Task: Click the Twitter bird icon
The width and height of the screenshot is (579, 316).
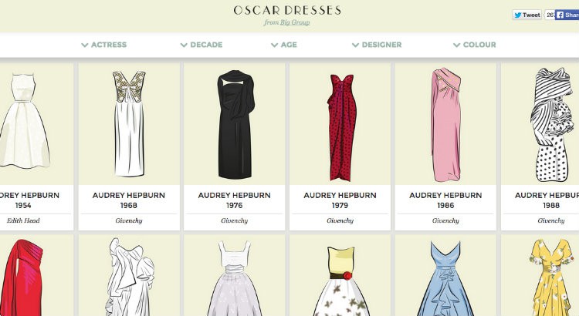Action: [x=518, y=15]
